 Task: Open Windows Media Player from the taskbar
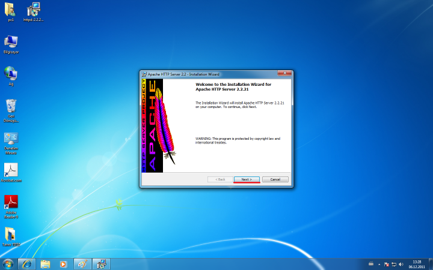click(63, 264)
